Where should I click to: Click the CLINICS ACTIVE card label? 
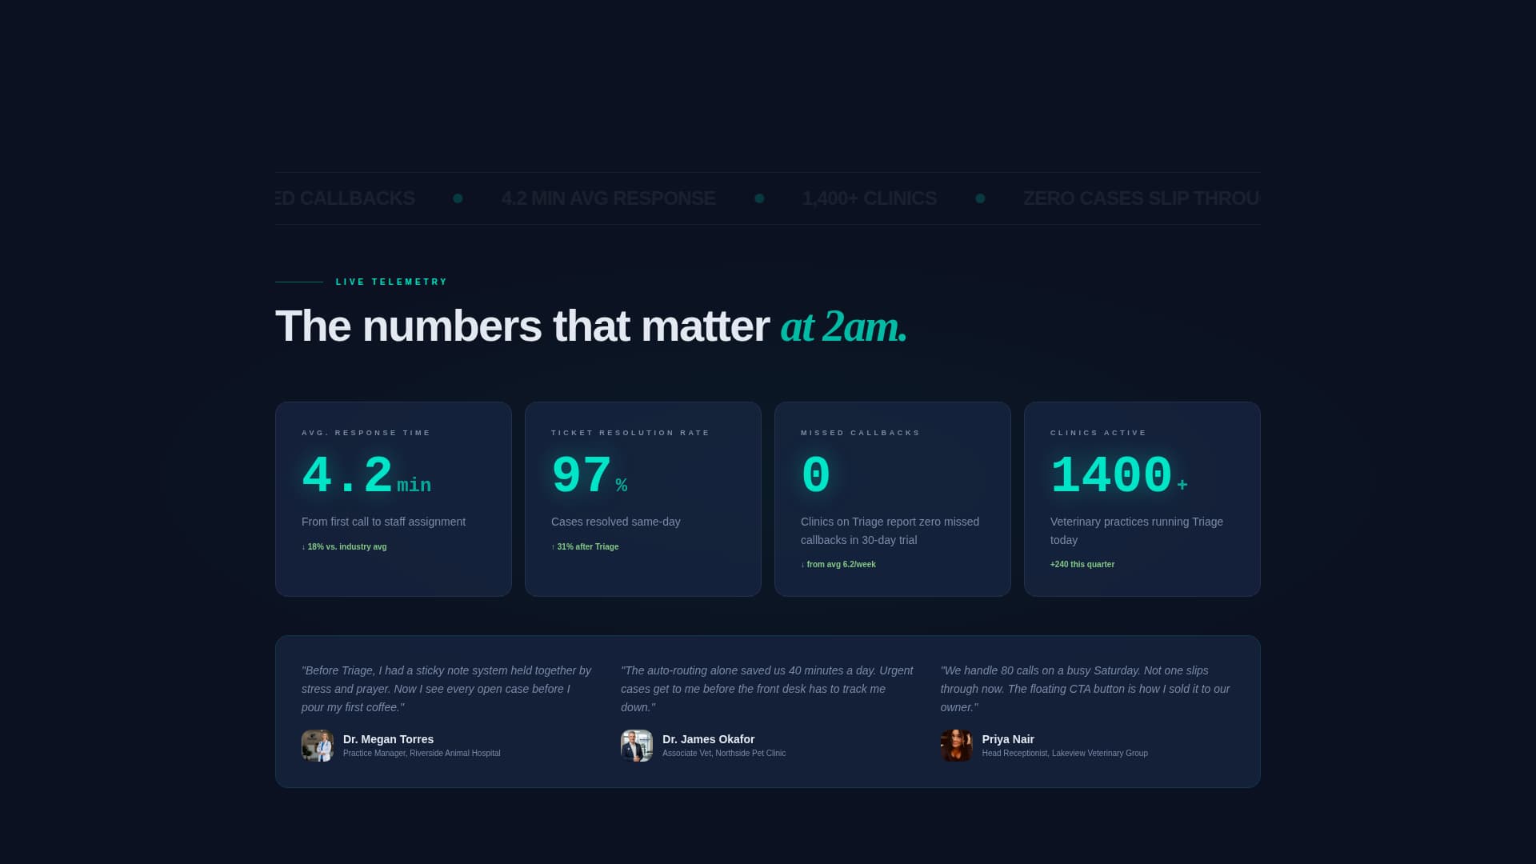[x=1098, y=433]
